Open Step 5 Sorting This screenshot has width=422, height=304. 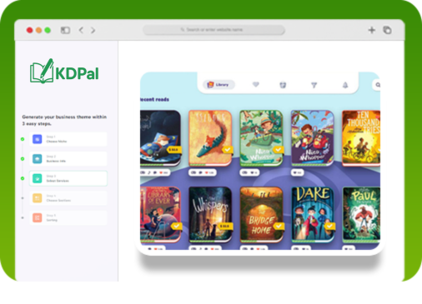[68, 217]
